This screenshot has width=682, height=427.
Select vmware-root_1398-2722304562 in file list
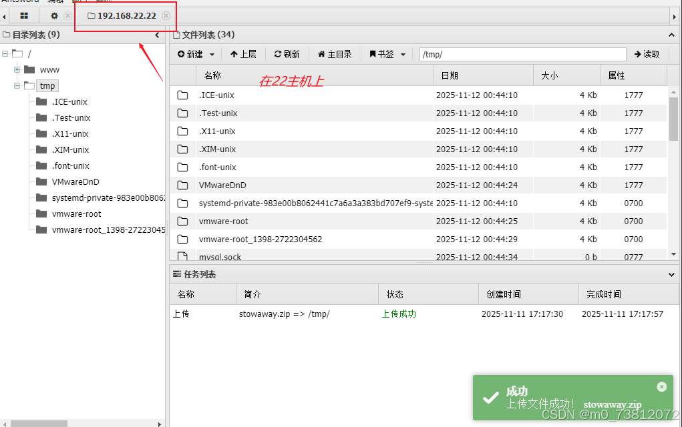coord(261,240)
